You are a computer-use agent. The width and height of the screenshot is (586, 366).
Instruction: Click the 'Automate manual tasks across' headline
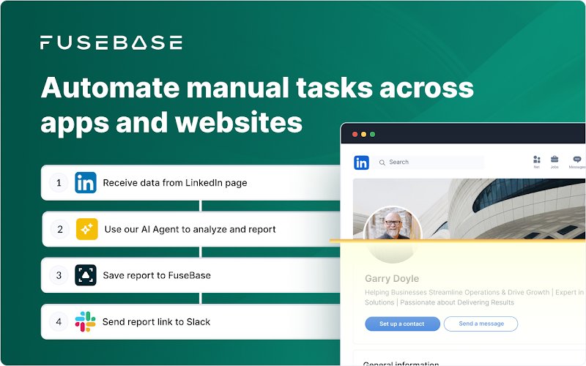(x=257, y=88)
